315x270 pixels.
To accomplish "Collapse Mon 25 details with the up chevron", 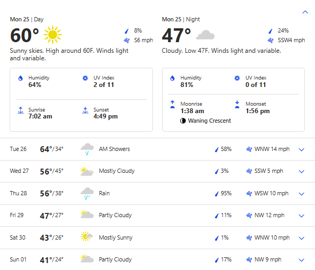I will pos(305,12).
